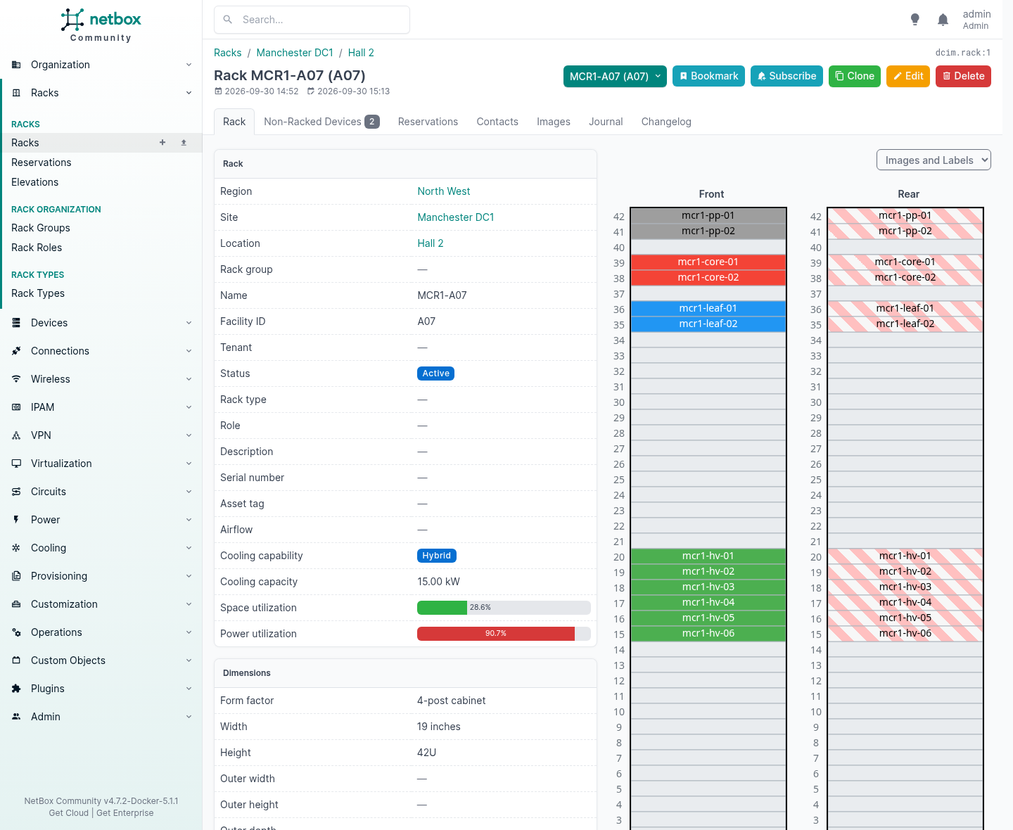Click the VPN icon in sidebar
Viewport: 1013px width, 830px height.
click(16, 435)
